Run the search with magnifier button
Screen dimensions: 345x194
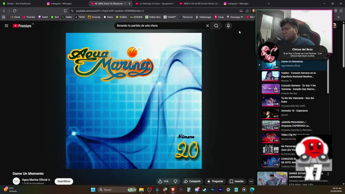pyautogui.click(x=216, y=26)
